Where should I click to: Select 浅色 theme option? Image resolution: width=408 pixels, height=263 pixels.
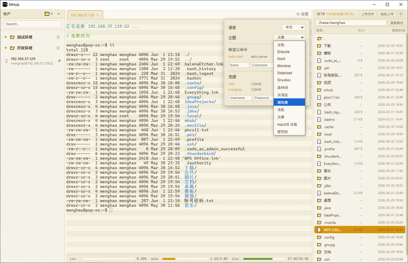[289, 110]
